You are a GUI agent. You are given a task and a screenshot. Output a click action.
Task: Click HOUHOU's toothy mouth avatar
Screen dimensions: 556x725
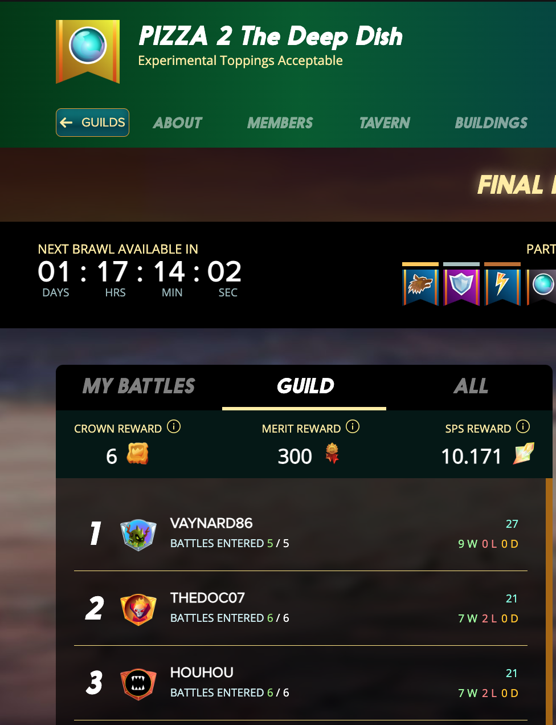pyautogui.click(x=138, y=684)
